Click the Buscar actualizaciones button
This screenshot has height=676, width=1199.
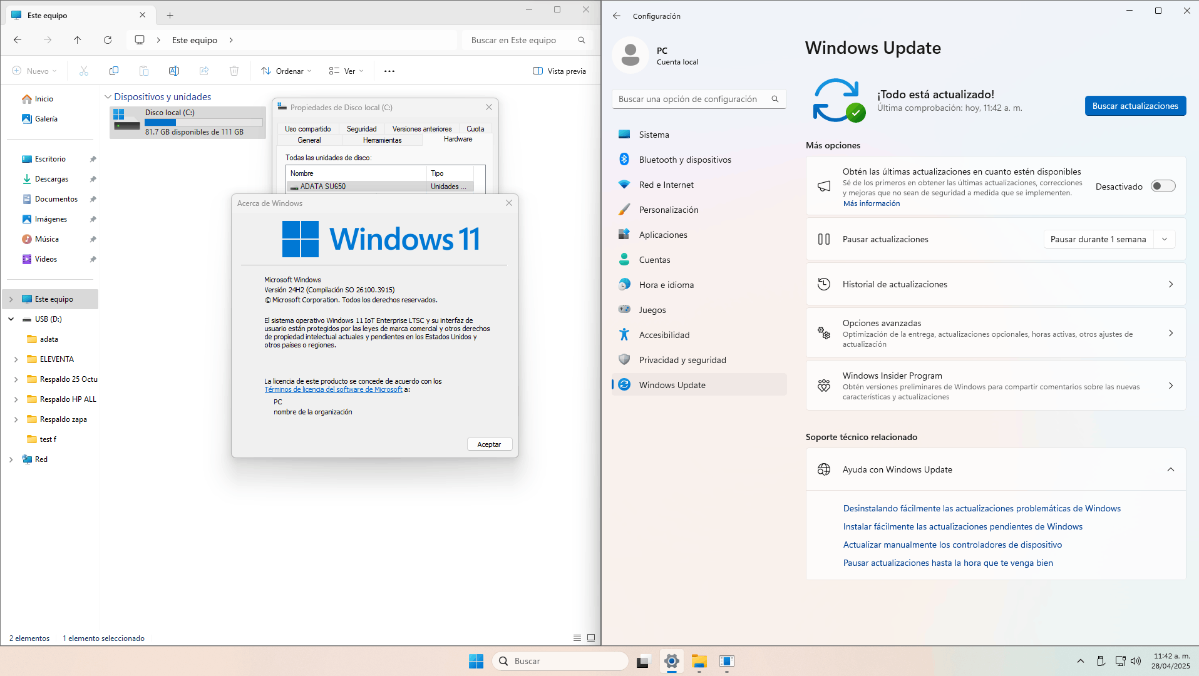[1135, 106]
